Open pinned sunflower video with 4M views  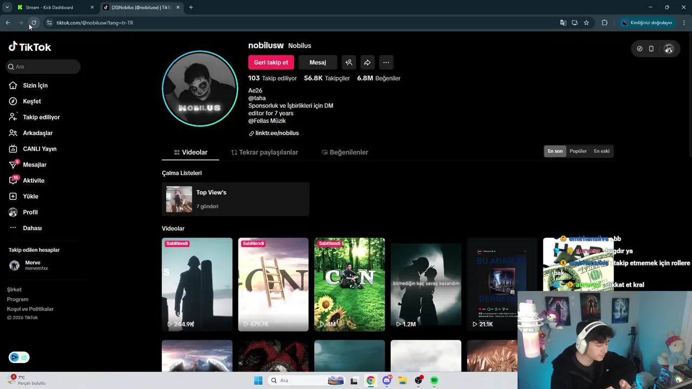pyautogui.click(x=349, y=284)
